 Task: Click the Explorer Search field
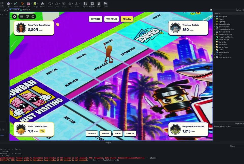click(x=229, y=13)
